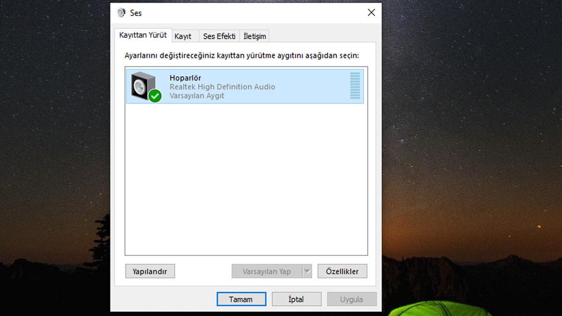
Task: Click the disabled Uygula button
Action: click(x=352, y=299)
